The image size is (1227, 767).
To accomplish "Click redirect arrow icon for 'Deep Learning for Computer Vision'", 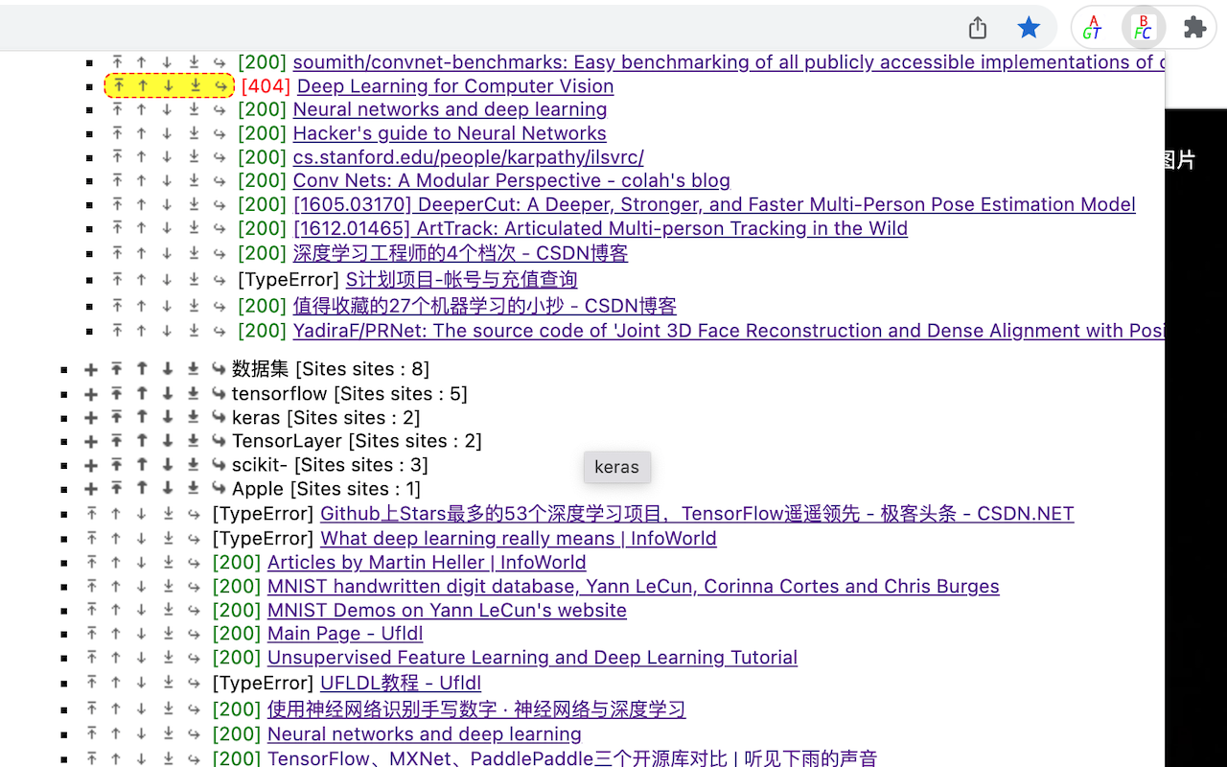I will tap(221, 86).
